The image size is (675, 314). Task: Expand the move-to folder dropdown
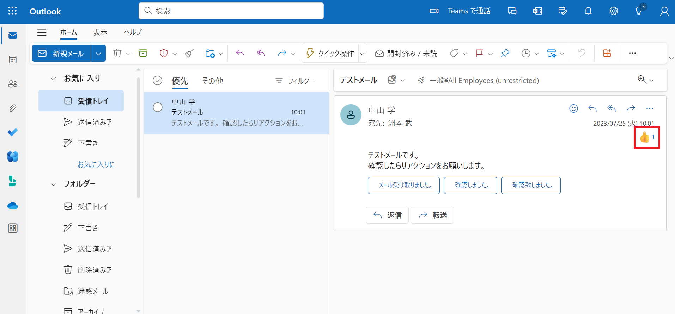point(221,54)
